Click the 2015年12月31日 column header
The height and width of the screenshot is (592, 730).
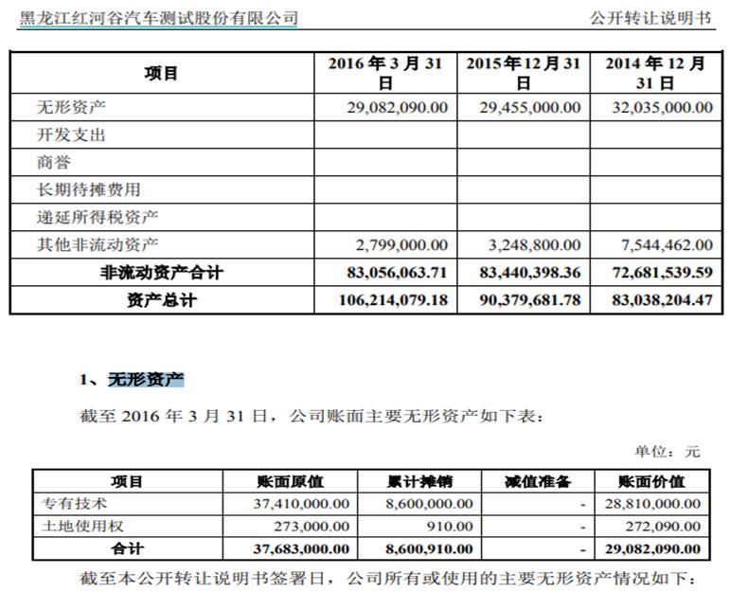pyautogui.click(x=523, y=73)
